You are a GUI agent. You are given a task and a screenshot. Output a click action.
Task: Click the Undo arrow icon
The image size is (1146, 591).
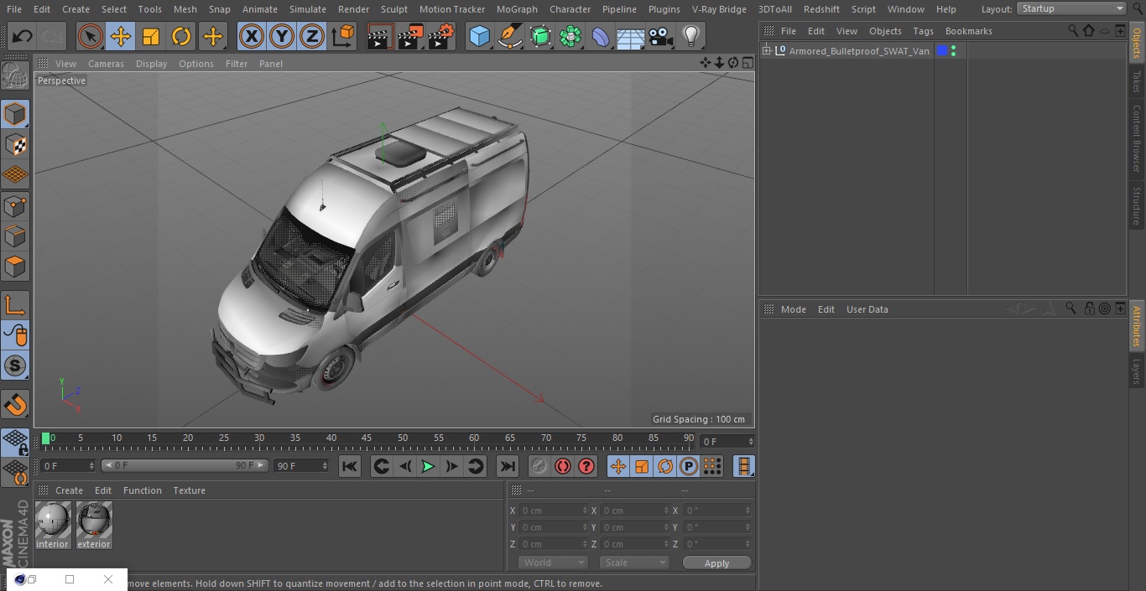point(23,37)
